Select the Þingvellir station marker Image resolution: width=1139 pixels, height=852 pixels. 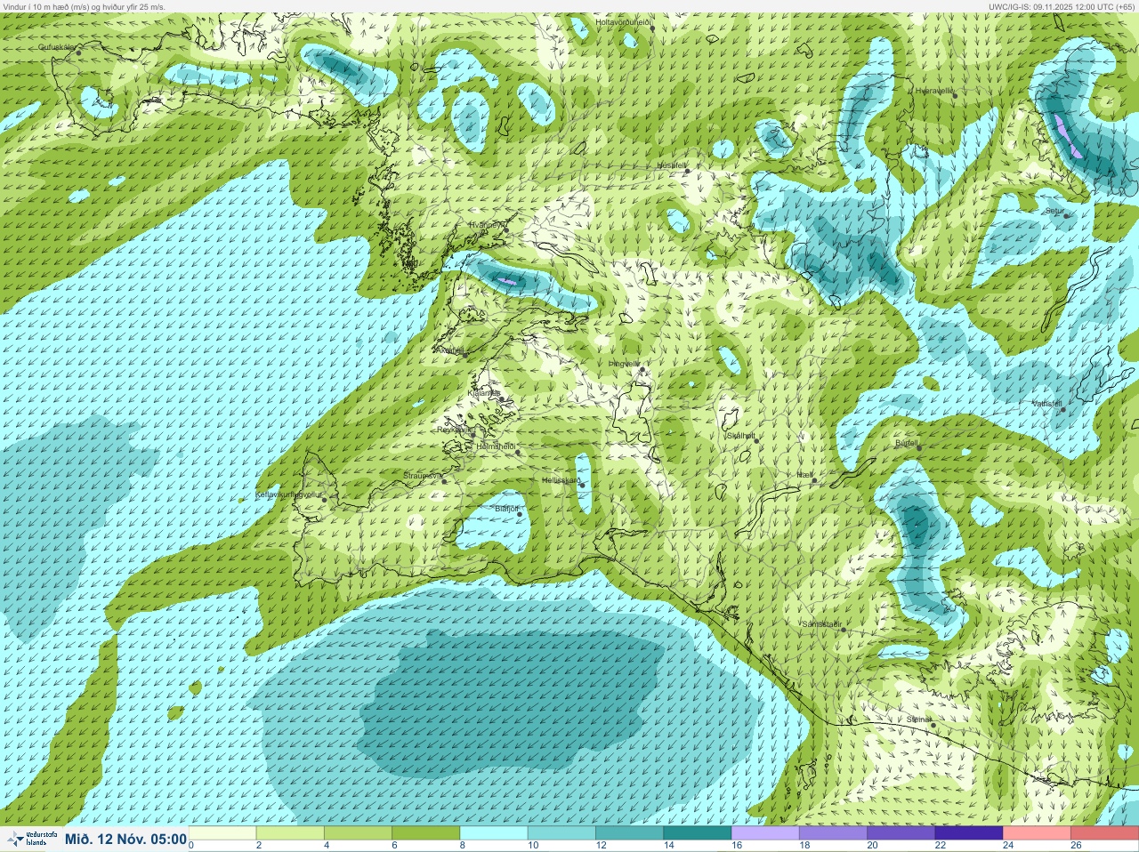coord(642,368)
